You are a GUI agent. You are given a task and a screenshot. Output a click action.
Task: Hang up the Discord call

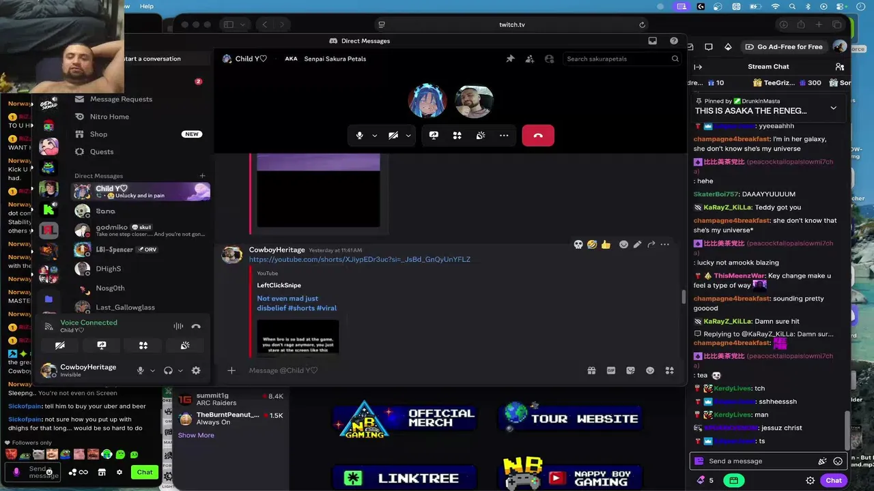(538, 136)
